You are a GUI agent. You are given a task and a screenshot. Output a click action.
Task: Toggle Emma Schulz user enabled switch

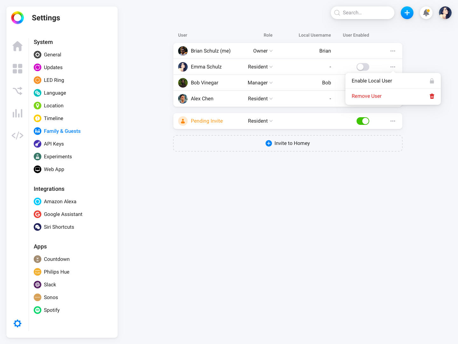[x=363, y=67]
